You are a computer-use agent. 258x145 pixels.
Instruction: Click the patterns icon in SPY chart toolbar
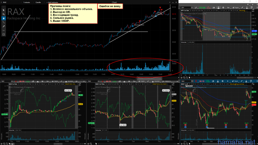point(252,8)
